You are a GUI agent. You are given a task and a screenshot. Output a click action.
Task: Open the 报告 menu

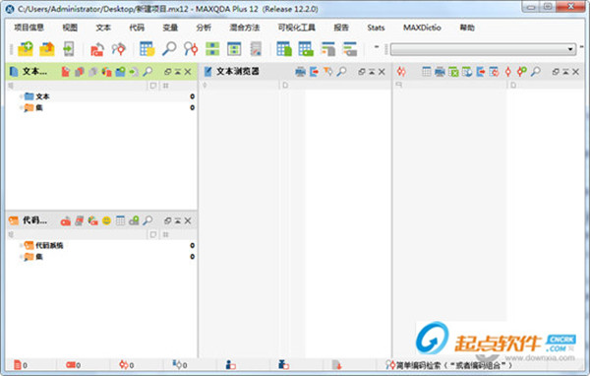click(x=341, y=28)
